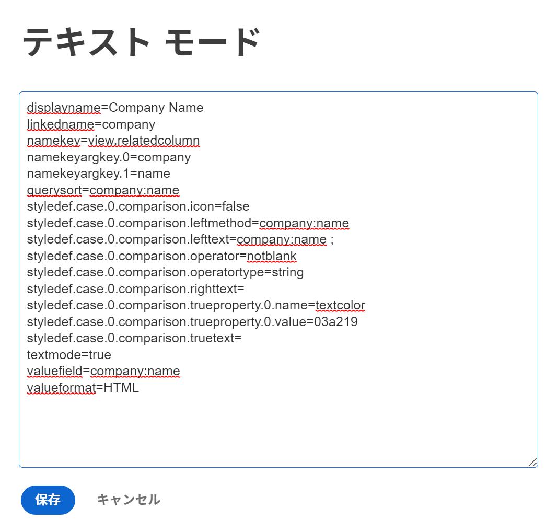
Task: Click the trueproperty.0.value=03a219 color value
Action: [x=193, y=321]
